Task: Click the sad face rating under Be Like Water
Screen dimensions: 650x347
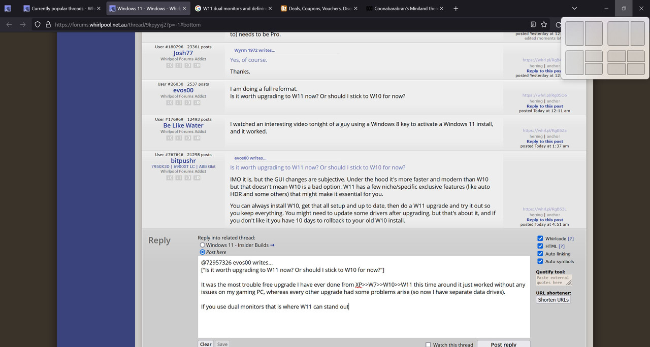Action: click(170, 137)
